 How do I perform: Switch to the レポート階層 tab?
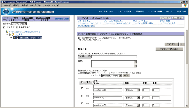click(27, 18)
